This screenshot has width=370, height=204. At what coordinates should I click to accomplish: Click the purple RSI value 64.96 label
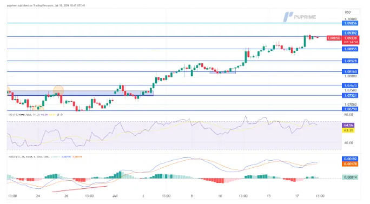pos(348,125)
